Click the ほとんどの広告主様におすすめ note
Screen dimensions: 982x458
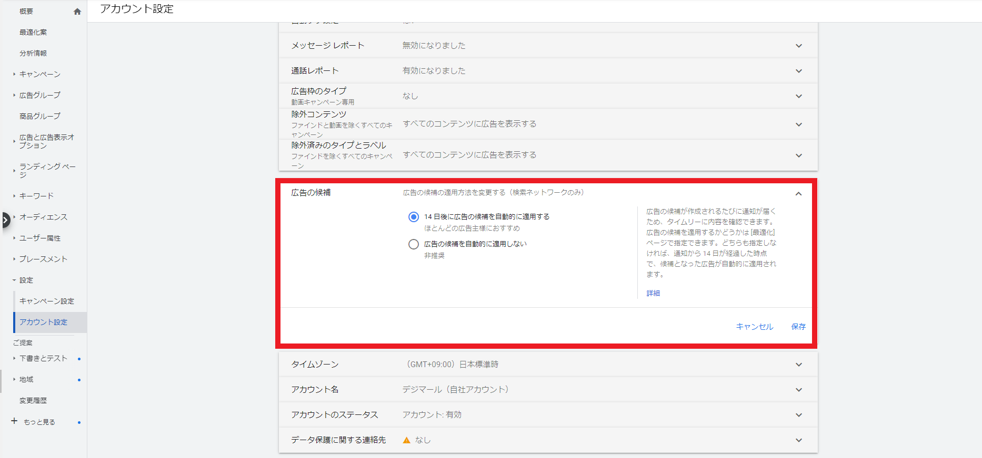[x=472, y=228]
